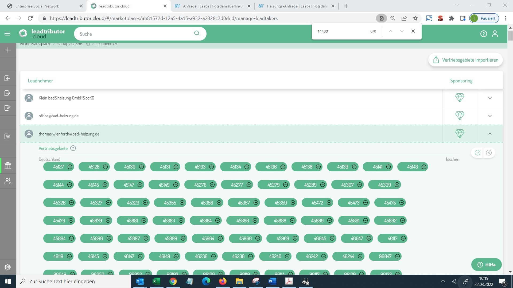Expand the office@bad-heizung.de row
Screen dimensions: 513x288
(x=490, y=116)
